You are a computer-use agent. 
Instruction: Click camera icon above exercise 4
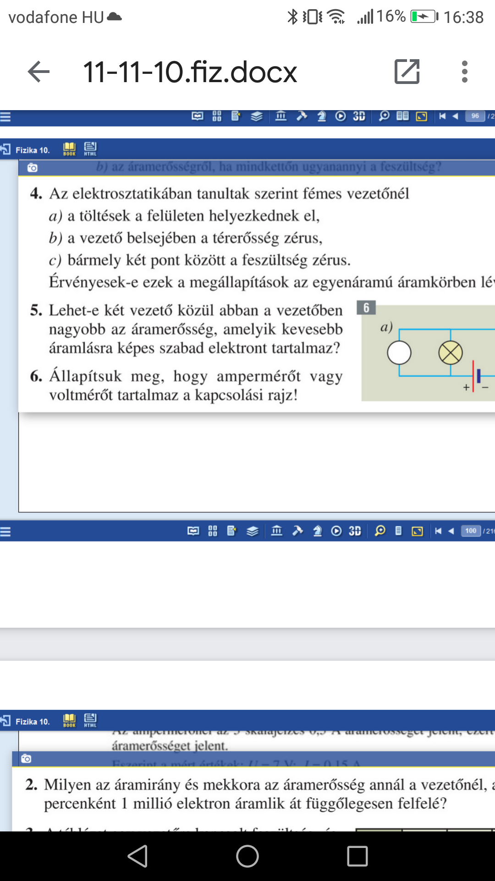pos(33,168)
